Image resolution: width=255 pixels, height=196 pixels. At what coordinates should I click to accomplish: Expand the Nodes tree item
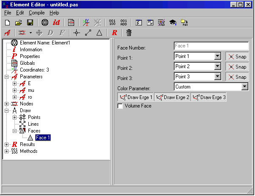pos(7,104)
